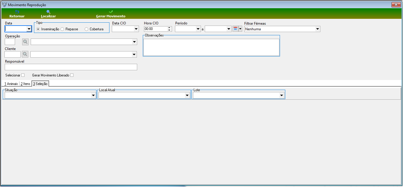This screenshot has width=403, height=187.
Task: Switch to the 1 Animais tab
Action: 11,84
